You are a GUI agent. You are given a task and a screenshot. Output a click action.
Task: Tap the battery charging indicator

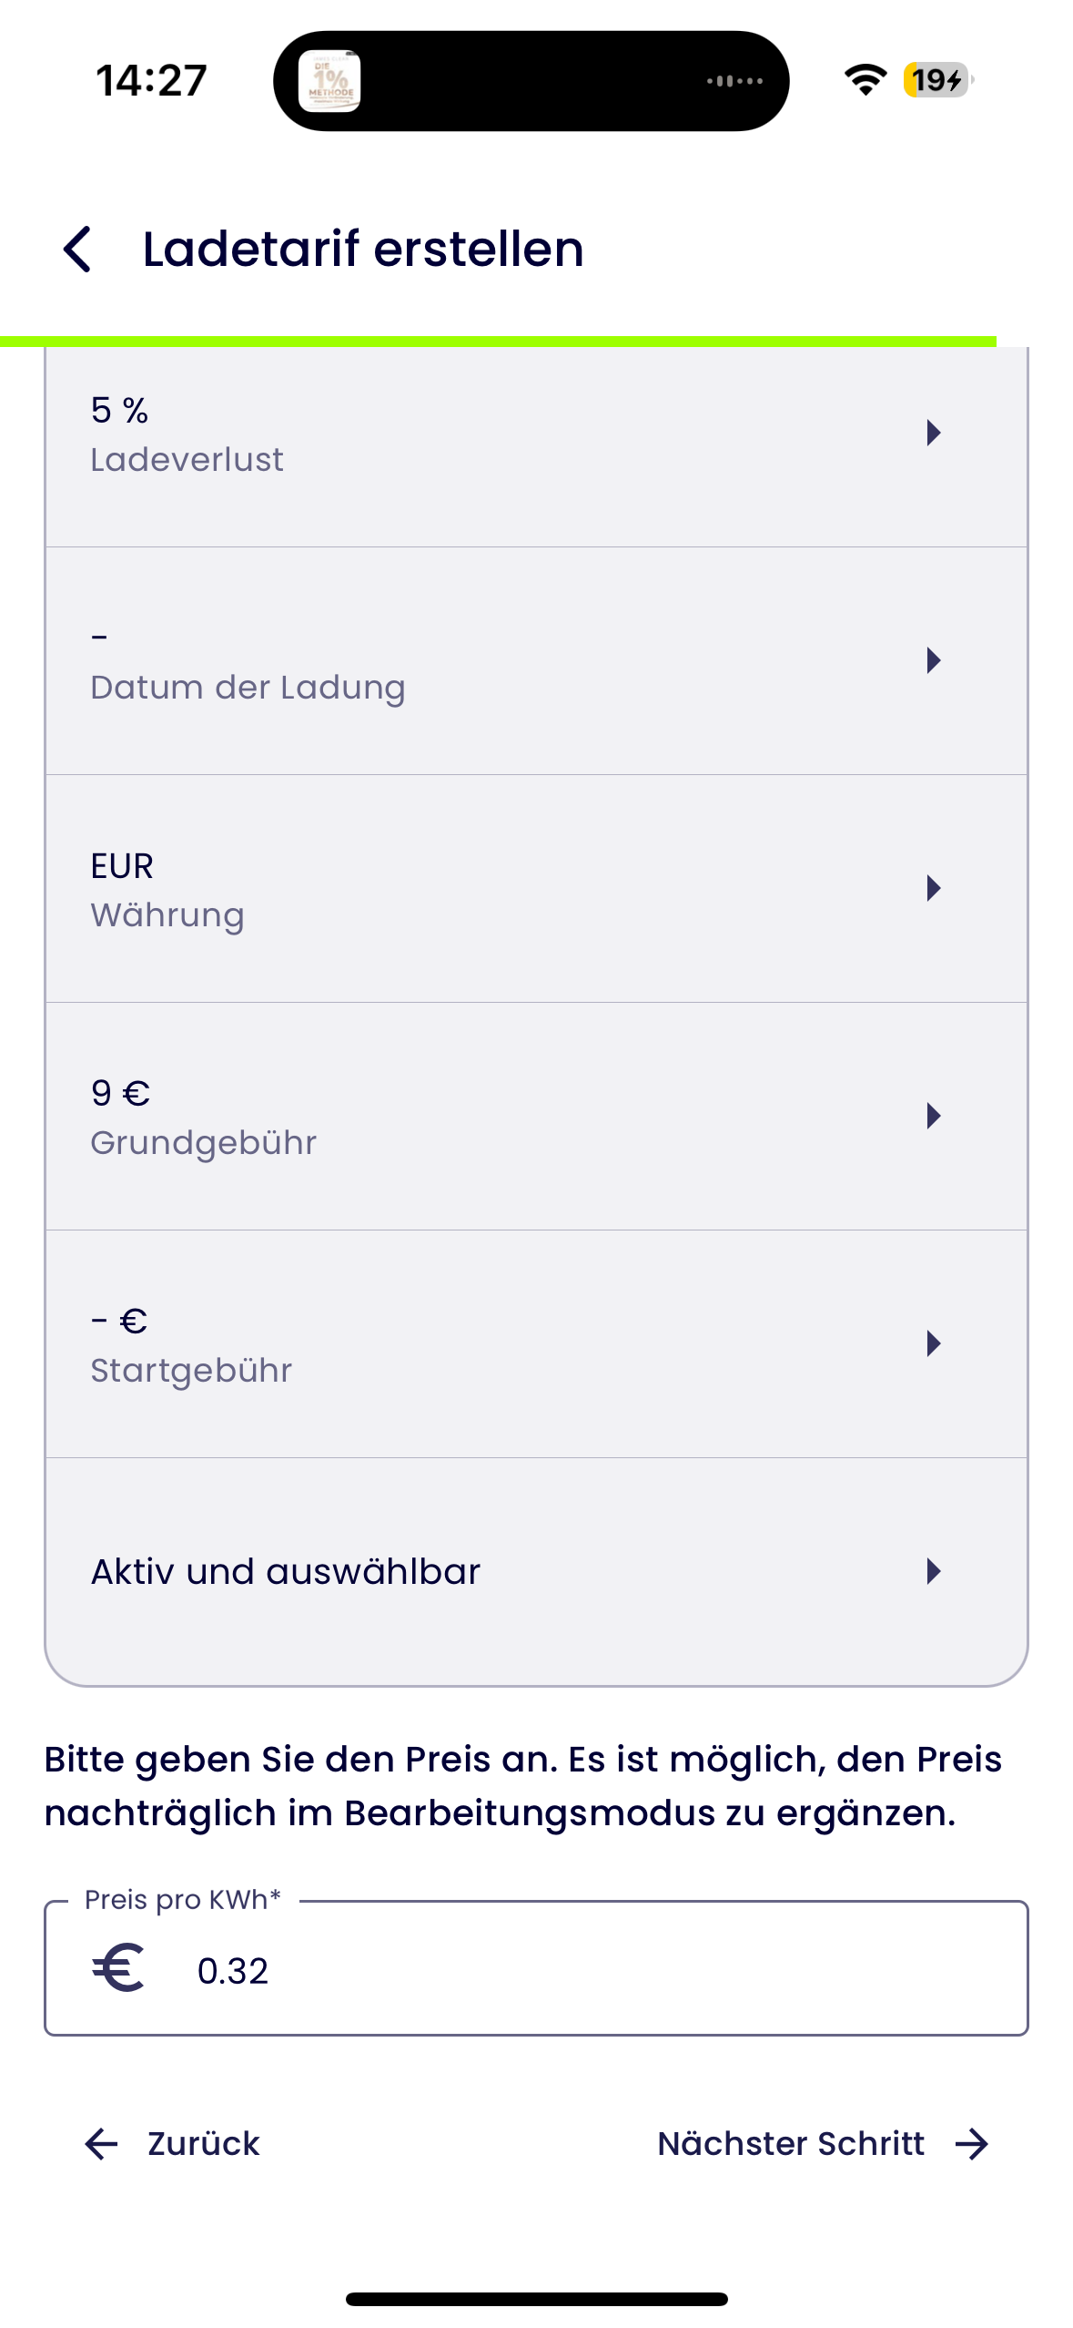pyautogui.click(x=938, y=80)
